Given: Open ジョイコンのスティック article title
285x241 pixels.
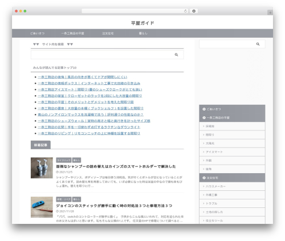Looking at the screenshot, I should coord(114,206).
